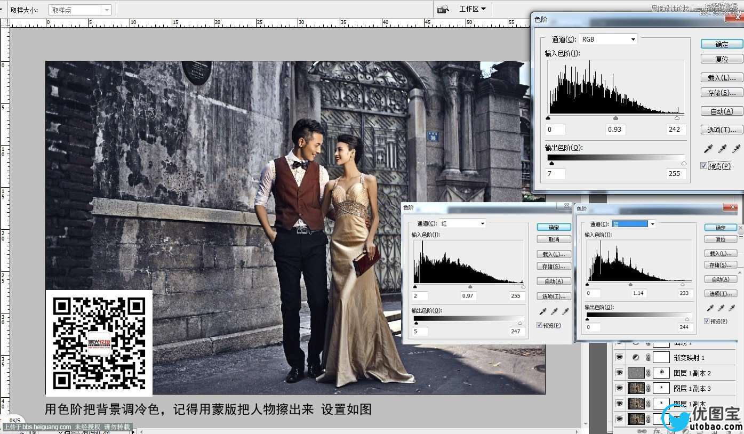
Task: Toggle 预览 checkbox in blue channel Levels dialog
Action: click(707, 321)
